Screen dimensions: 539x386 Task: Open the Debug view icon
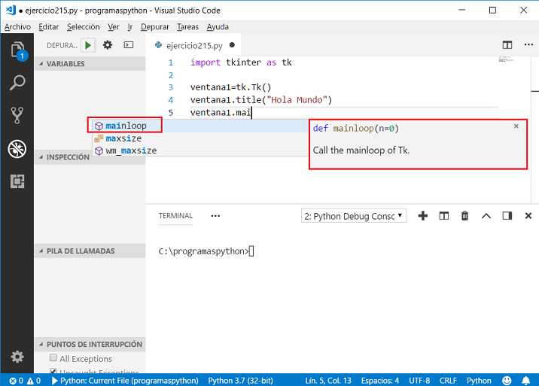pos(17,148)
